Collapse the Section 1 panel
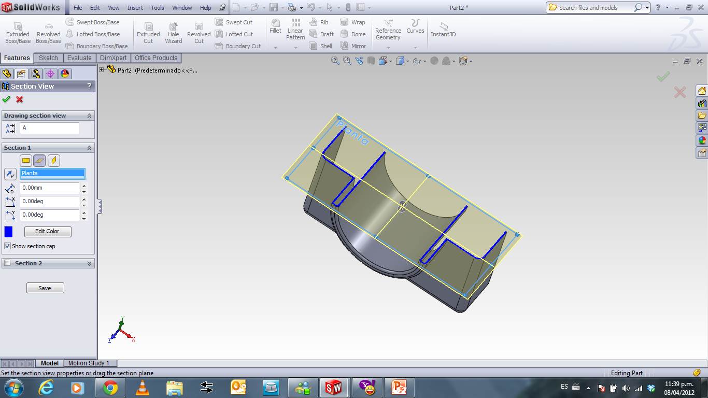708x398 pixels. 90,148
